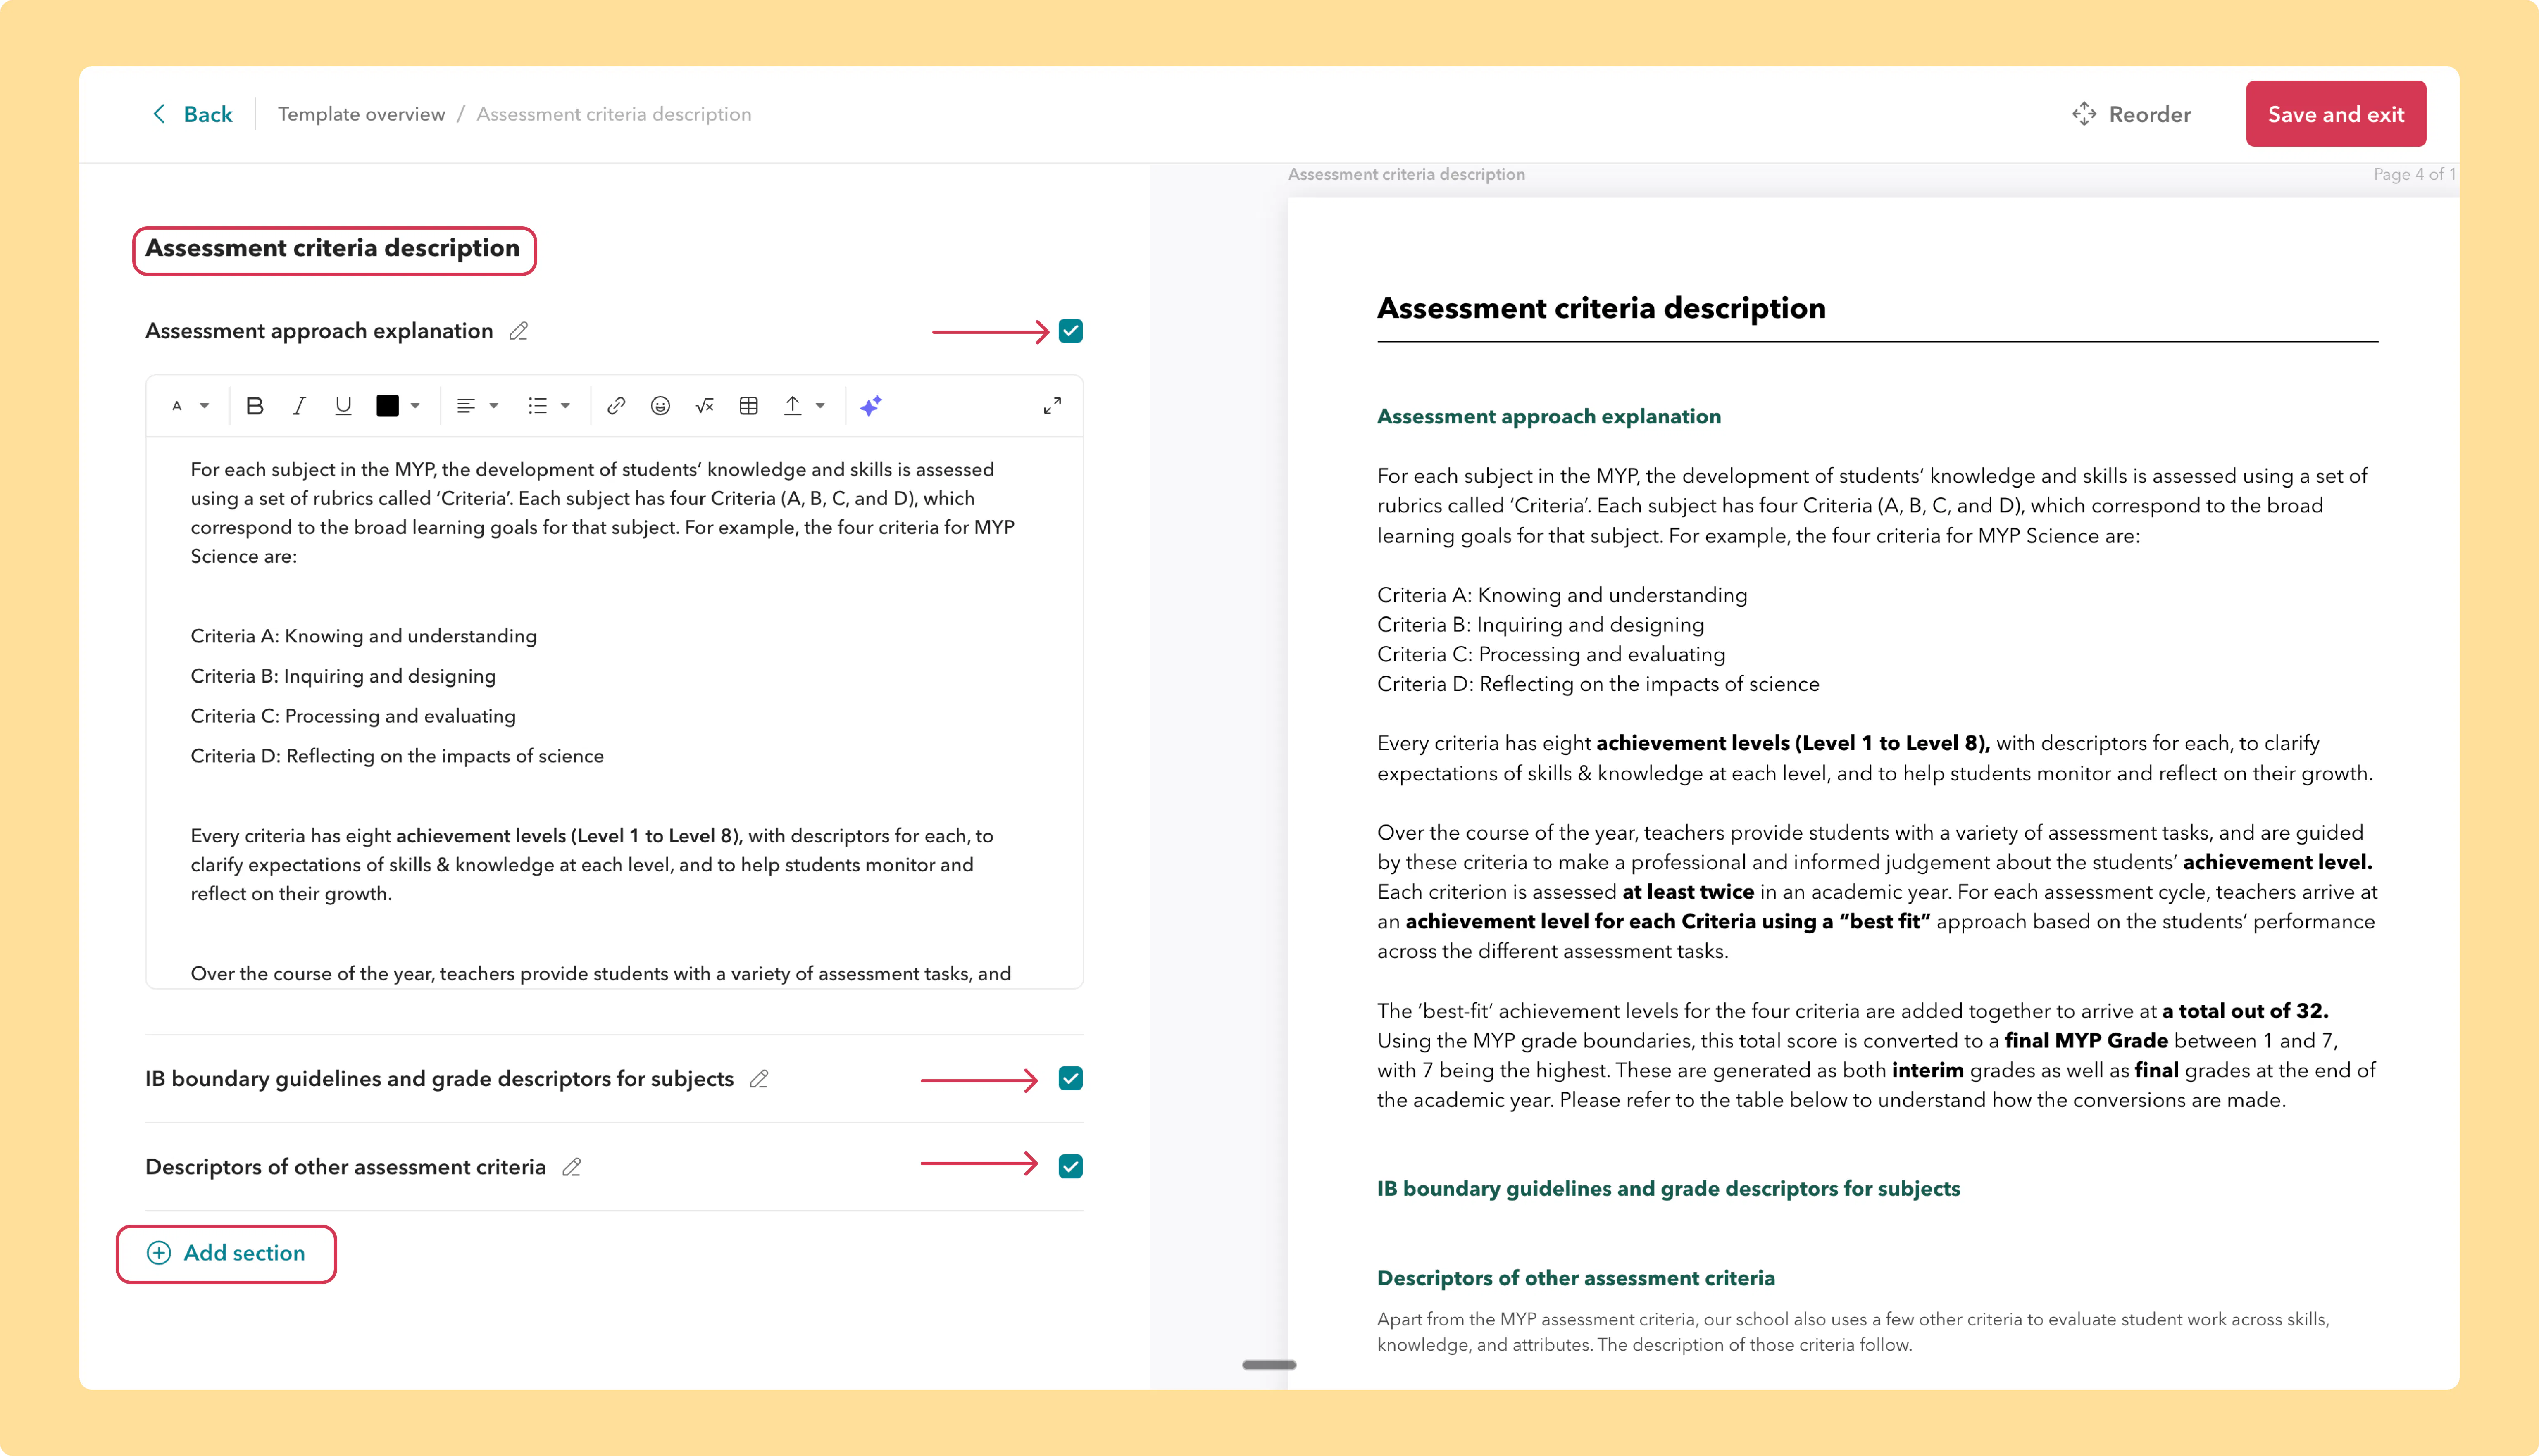Insert a hyperlink with the link icon

[616, 406]
